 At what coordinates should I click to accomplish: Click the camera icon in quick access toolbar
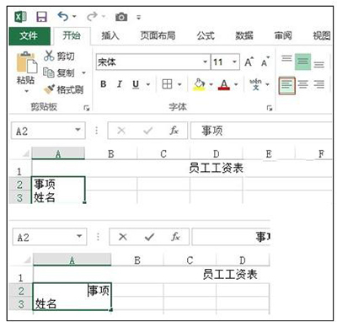[121, 17]
